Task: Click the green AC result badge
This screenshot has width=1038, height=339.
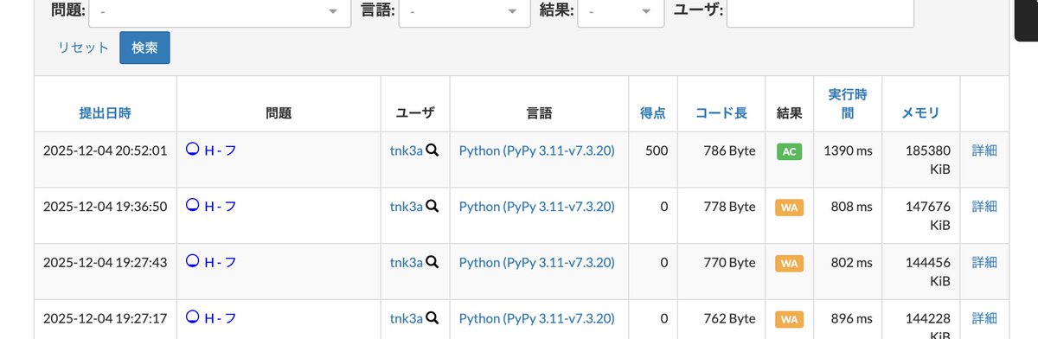Action: coord(789,151)
